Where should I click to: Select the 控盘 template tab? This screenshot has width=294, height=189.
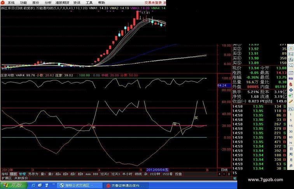click(178, 174)
